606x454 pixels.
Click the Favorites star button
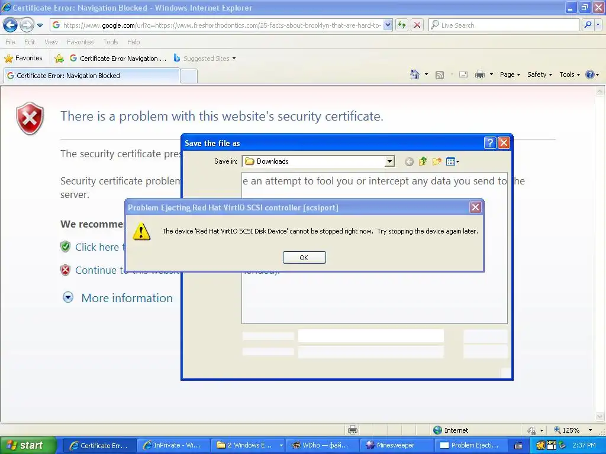click(23, 59)
